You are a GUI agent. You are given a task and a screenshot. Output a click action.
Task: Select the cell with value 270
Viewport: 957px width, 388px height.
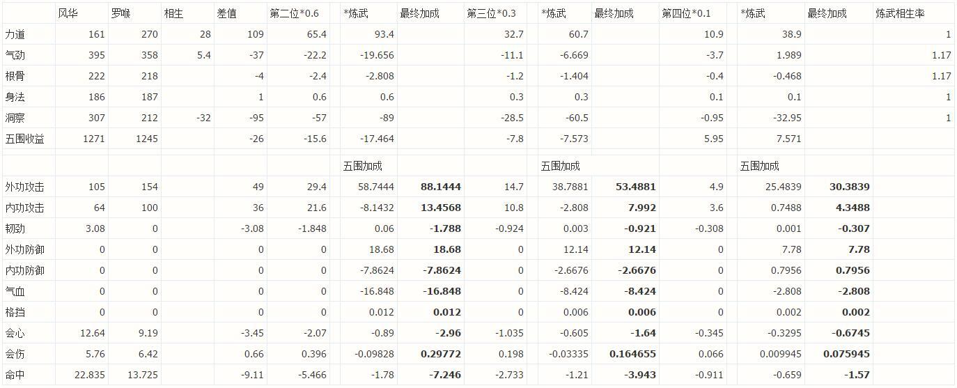(x=149, y=34)
